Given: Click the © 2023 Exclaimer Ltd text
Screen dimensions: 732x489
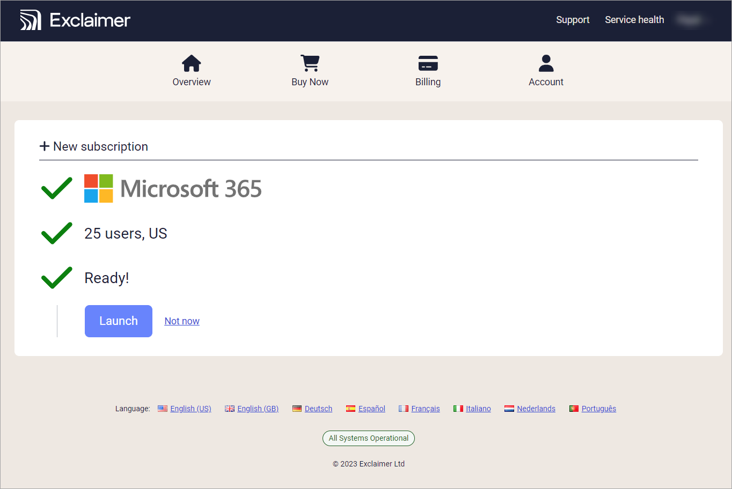Looking at the screenshot, I should pyautogui.click(x=369, y=464).
